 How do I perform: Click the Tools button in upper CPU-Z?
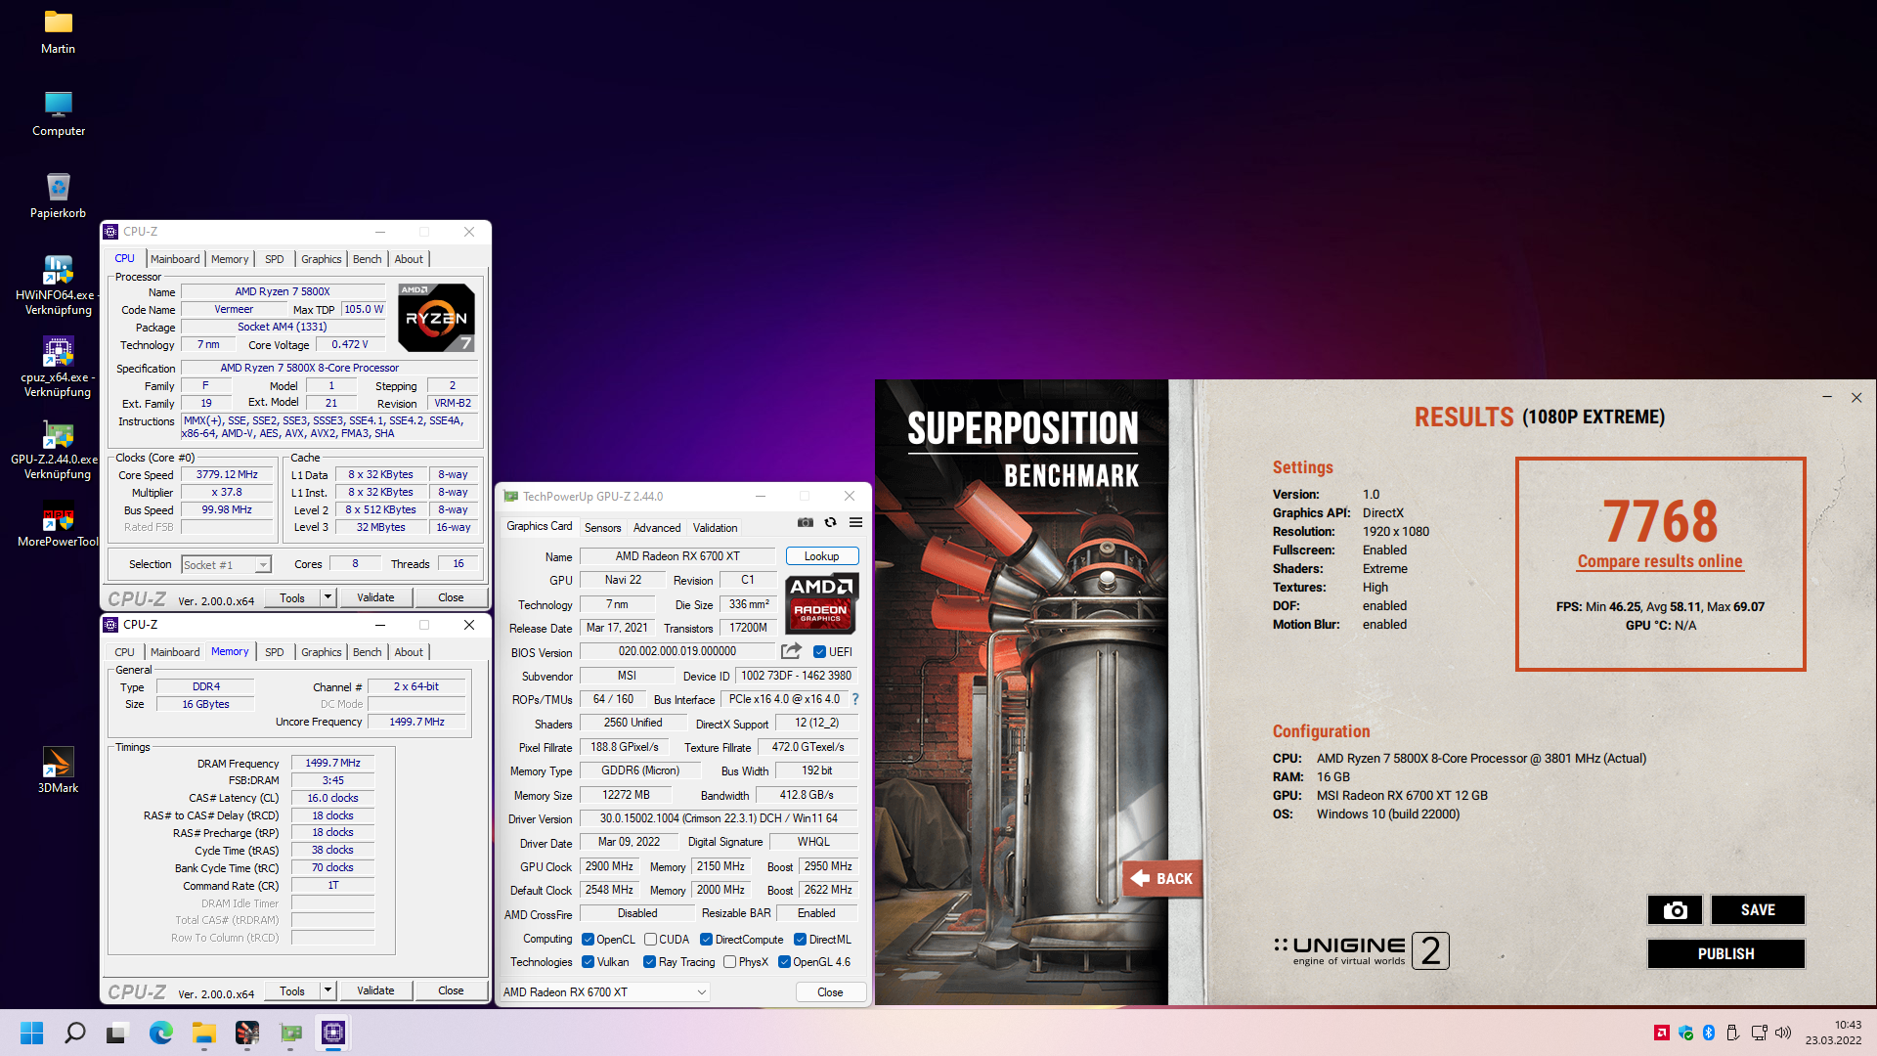click(x=292, y=597)
